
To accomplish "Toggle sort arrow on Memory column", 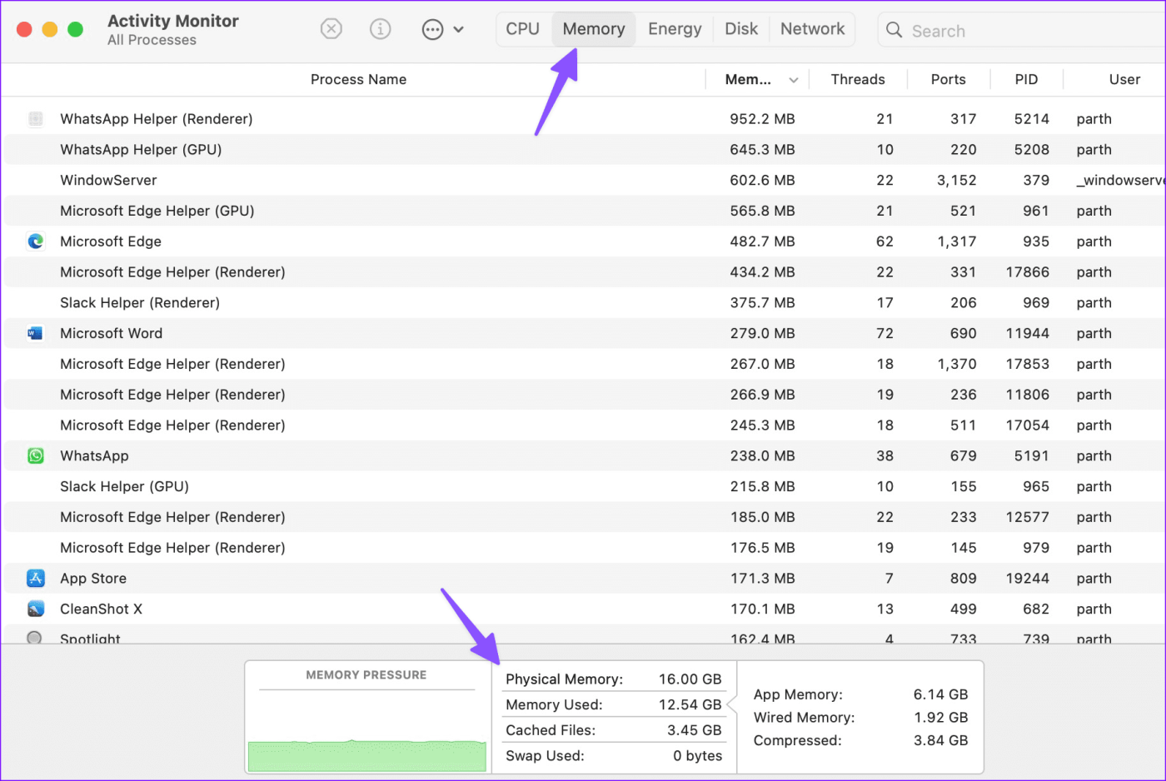I will pyautogui.click(x=794, y=80).
